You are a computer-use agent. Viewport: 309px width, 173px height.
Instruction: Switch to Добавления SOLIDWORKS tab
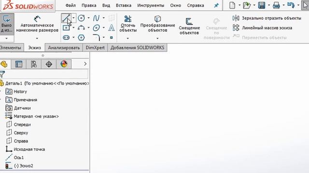(x=137, y=48)
